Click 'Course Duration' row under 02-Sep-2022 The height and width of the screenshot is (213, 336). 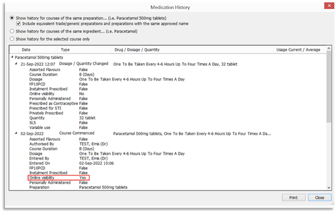click(62, 149)
